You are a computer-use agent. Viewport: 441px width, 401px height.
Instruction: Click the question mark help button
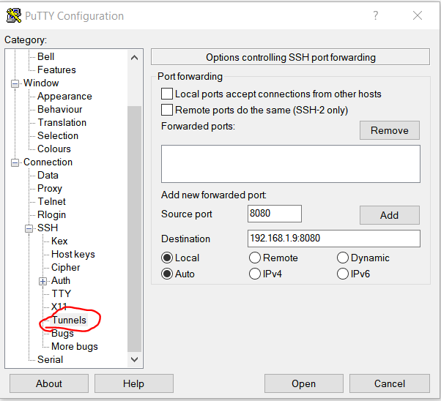[376, 15]
